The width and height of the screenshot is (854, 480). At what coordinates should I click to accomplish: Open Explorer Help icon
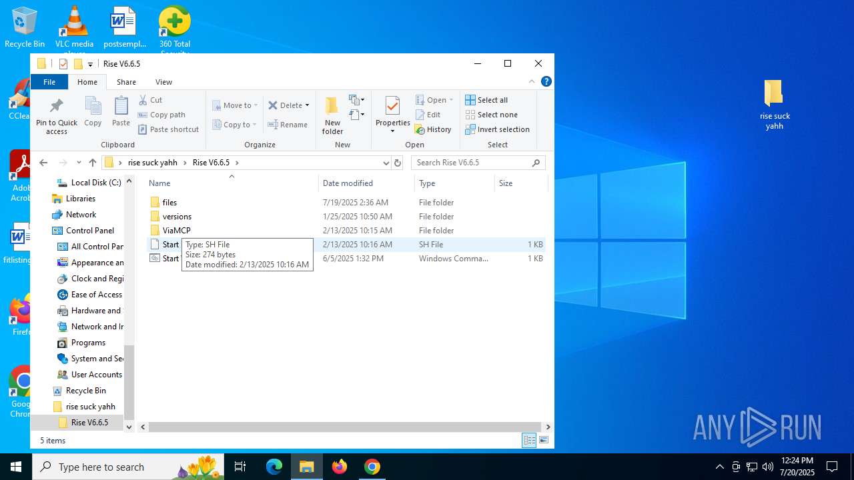point(546,82)
